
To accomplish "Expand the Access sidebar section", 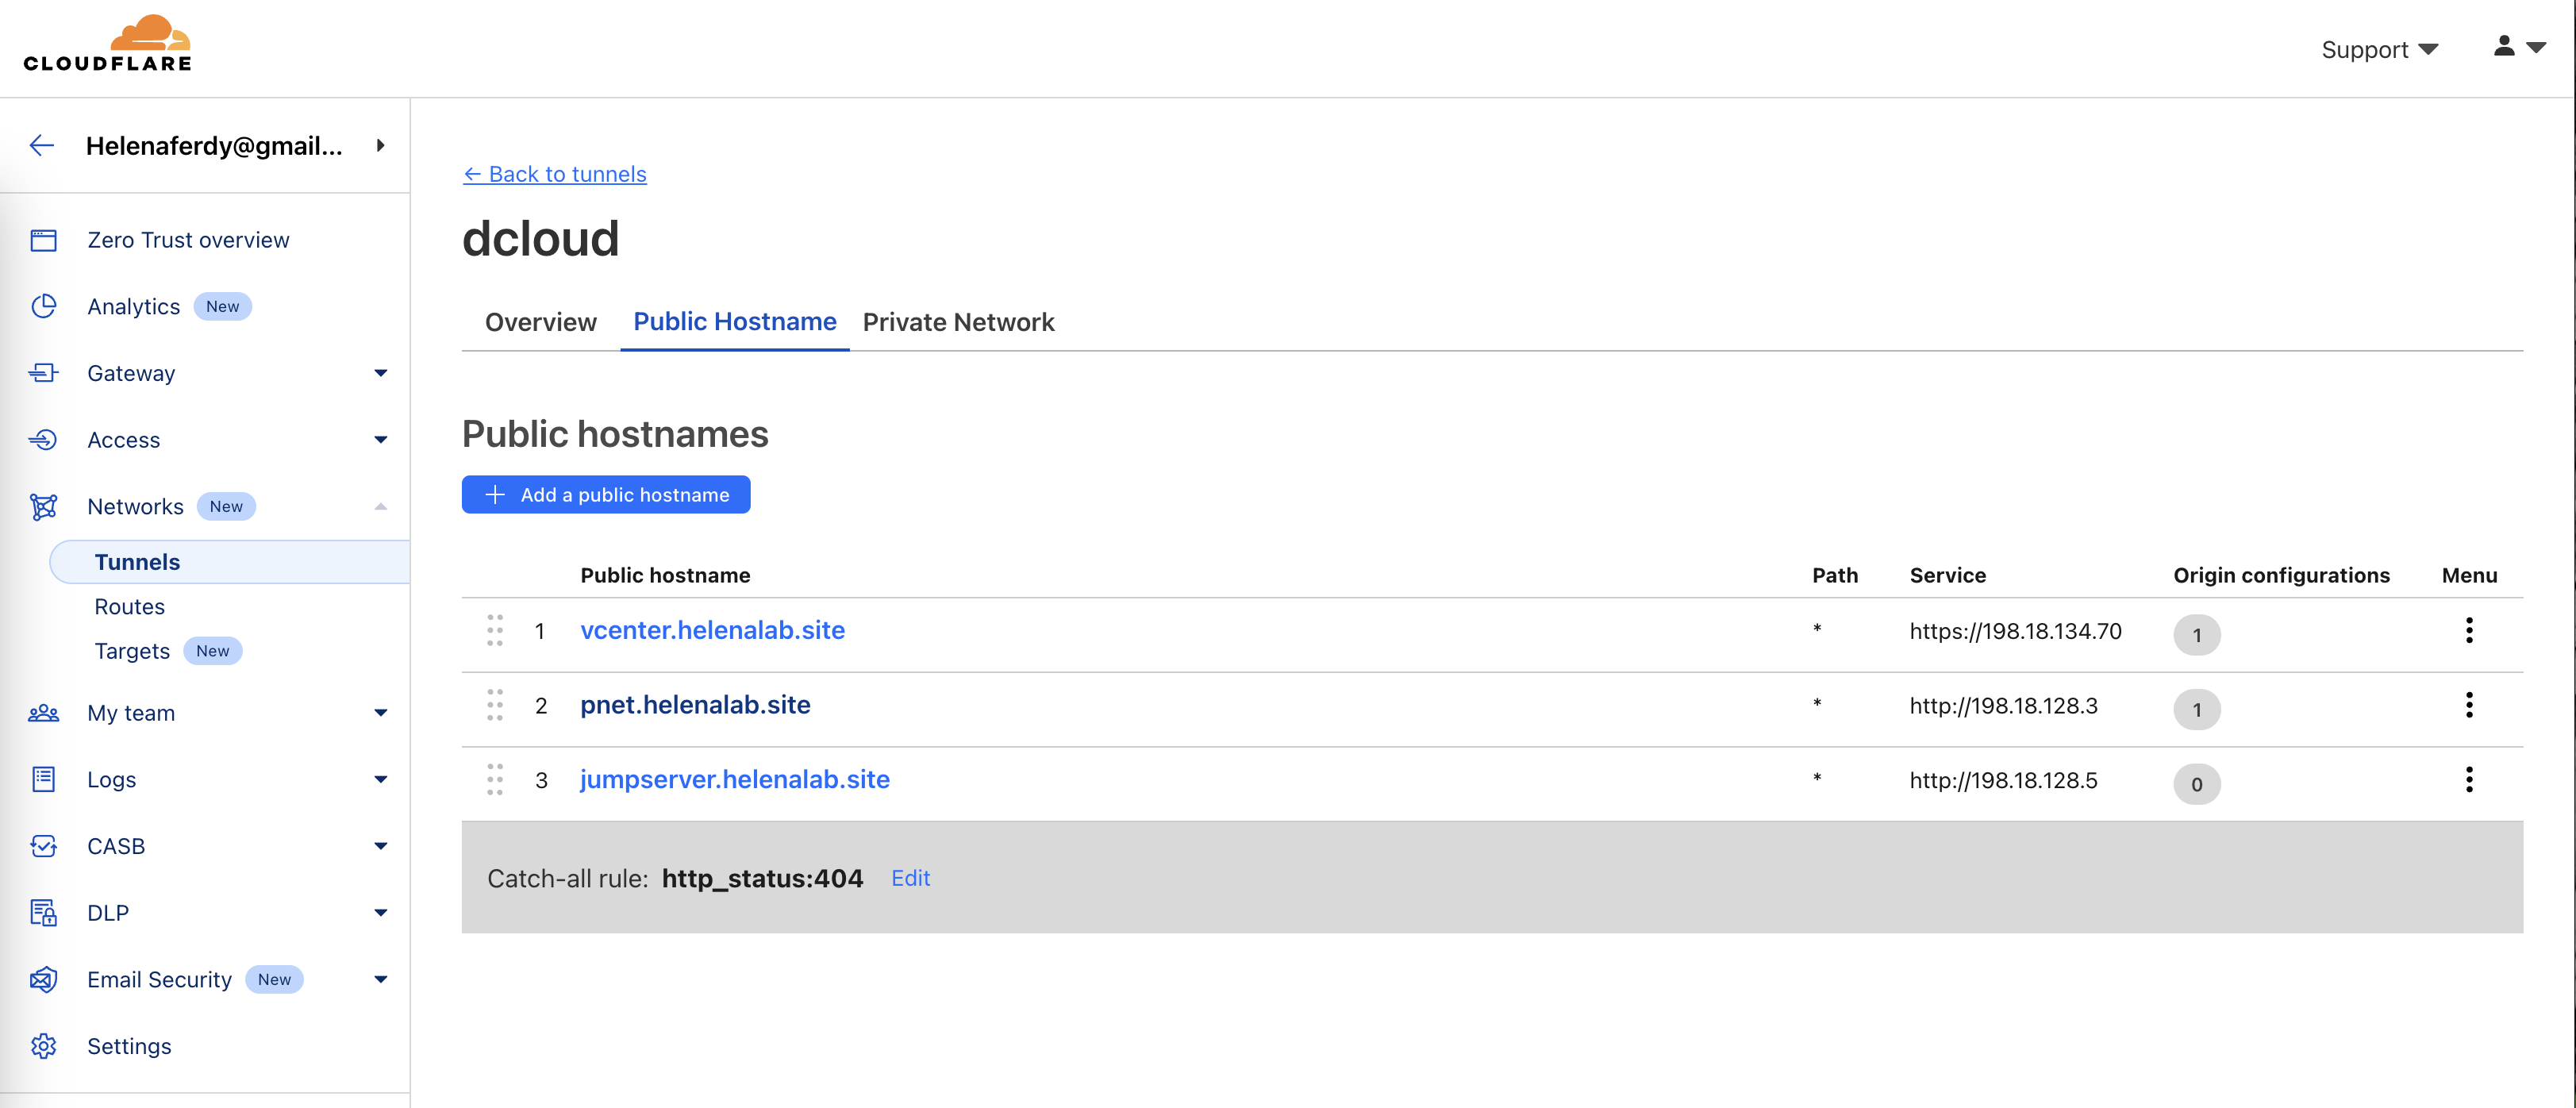I will (380, 440).
